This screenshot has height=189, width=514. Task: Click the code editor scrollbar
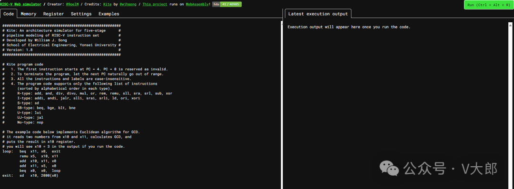click(x=282, y=104)
